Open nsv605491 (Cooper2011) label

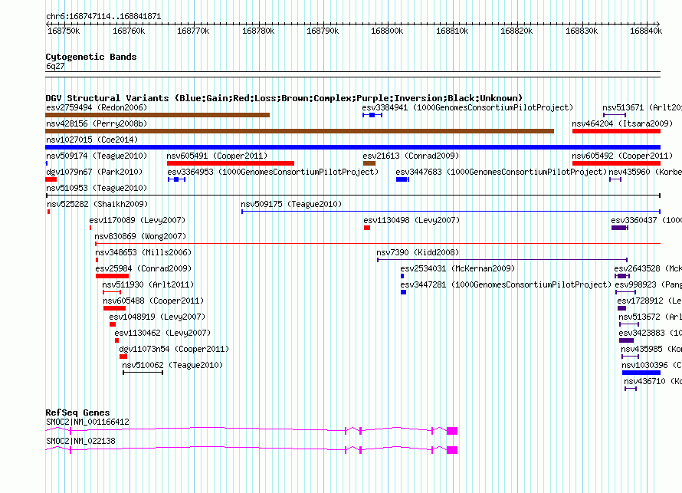tap(217, 156)
